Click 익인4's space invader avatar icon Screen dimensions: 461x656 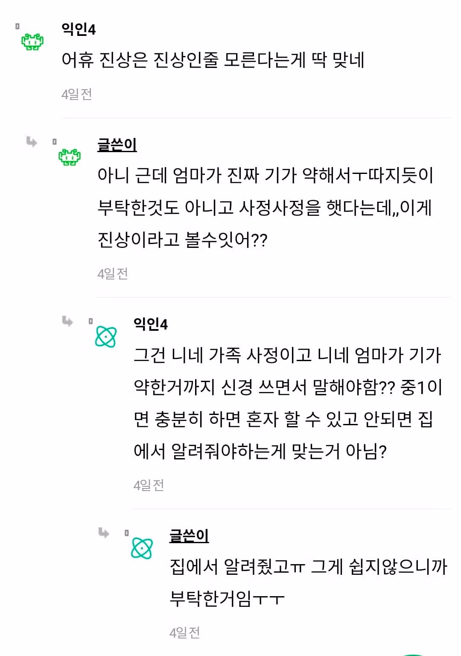coord(32,41)
